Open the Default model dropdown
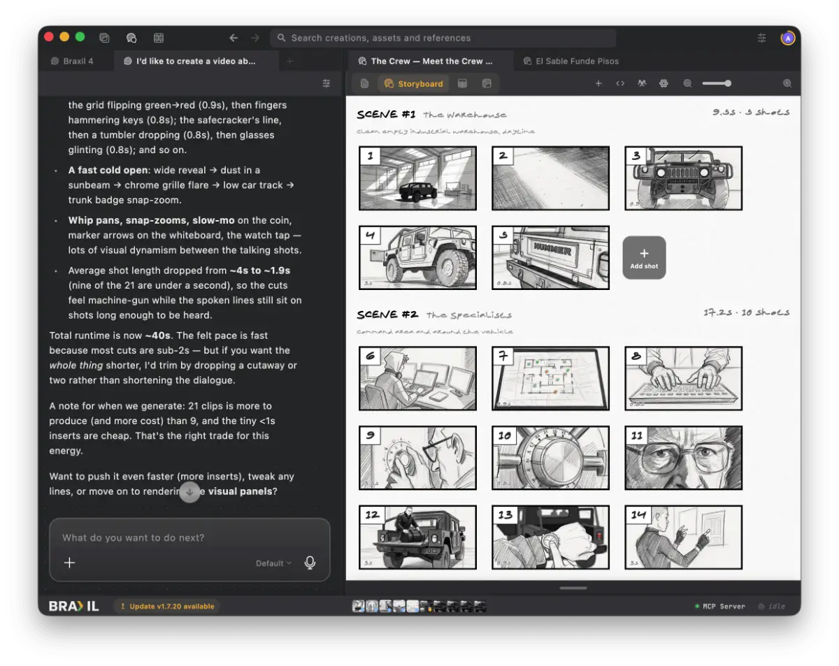This screenshot has height=666, width=839. (x=273, y=563)
